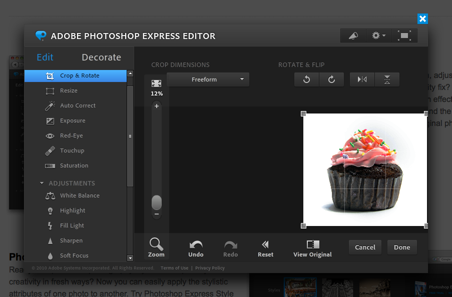Viewport: 452px width, 297px height.
Task: Click the Done button
Action: [402, 247]
